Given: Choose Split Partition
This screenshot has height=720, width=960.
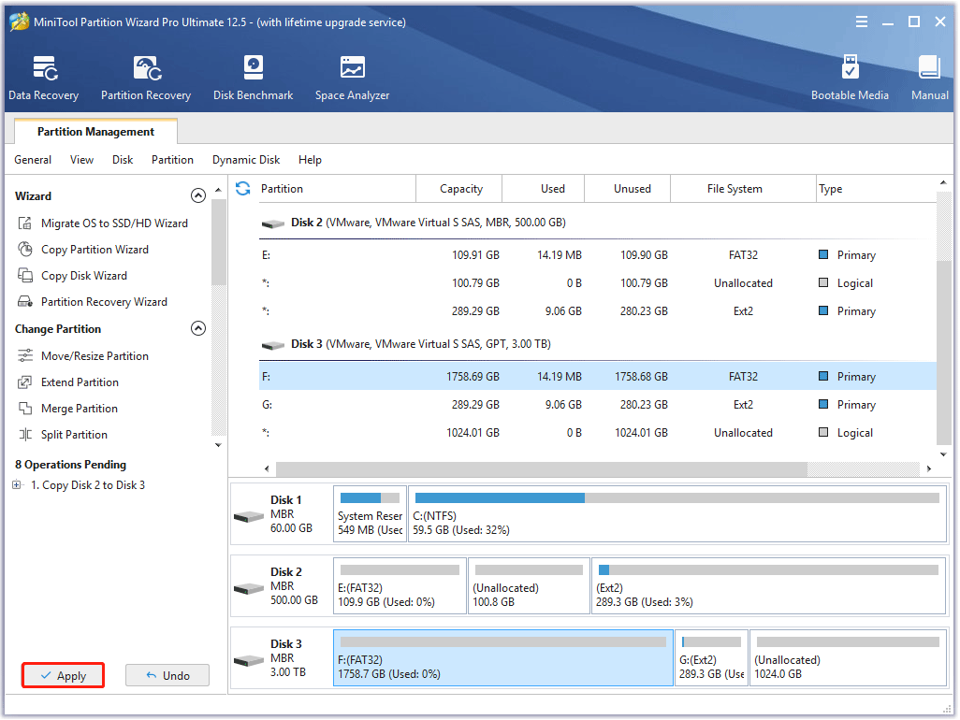Looking at the screenshot, I should 74,435.
